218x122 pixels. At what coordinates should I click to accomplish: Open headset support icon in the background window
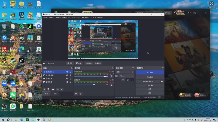point(189,13)
